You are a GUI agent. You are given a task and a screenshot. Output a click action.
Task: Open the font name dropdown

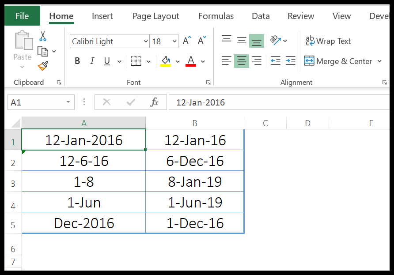(x=146, y=41)
